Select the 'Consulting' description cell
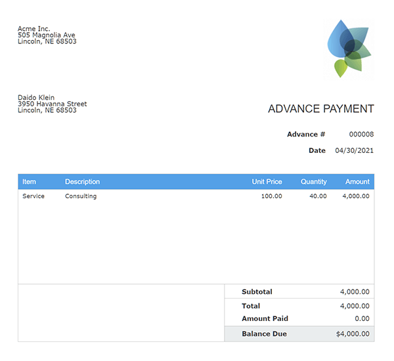Viewport: 394px width, 361px height. tap(81, 196)
